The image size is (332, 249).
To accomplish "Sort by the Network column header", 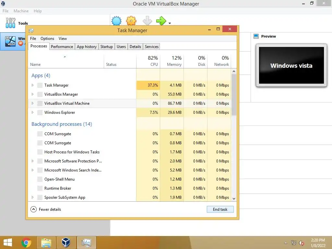I will [x=219, y=61].
